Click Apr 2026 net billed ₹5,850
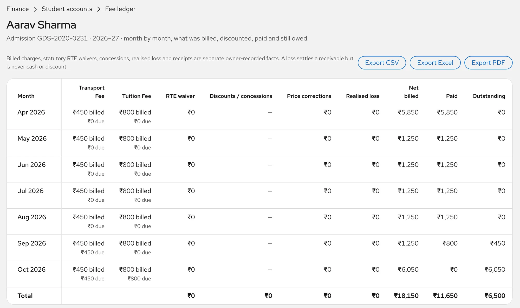This screenshot has width=520, height=308. pyautogui.click(x=408, y=112)
